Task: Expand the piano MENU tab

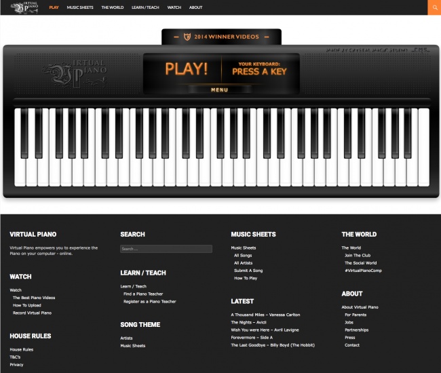Action: (x=219, y=90)
